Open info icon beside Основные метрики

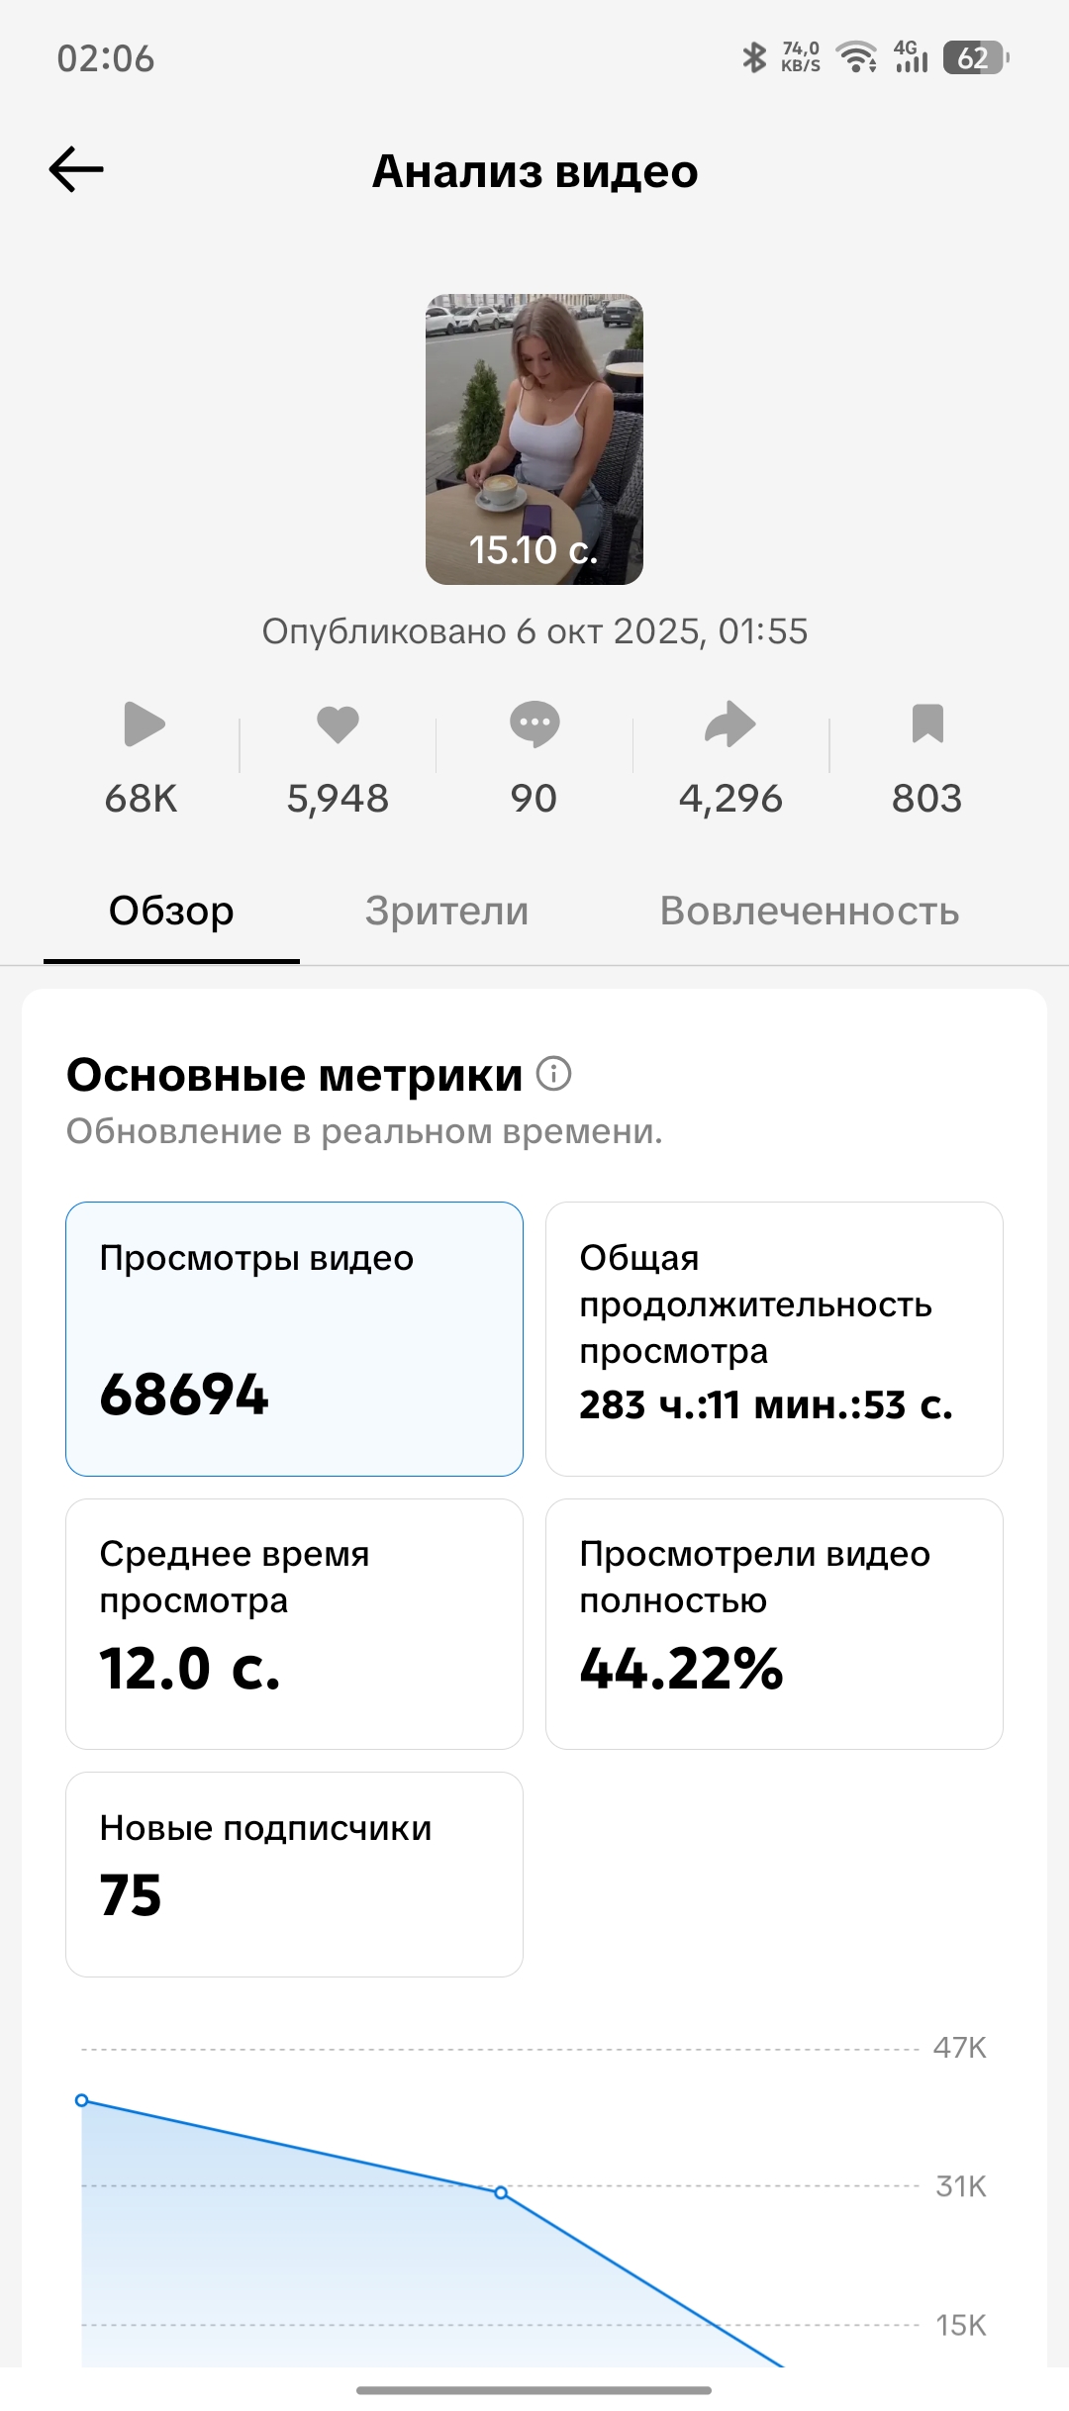click(x=554, y=1074)
